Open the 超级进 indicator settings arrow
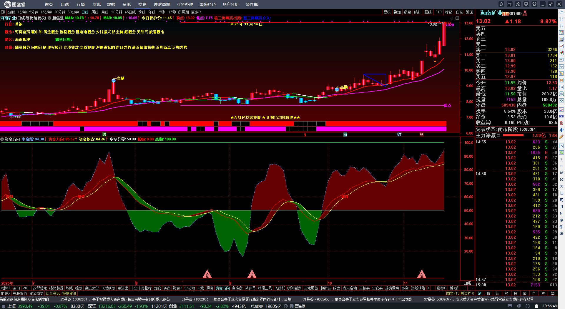The height and width of the screenshot is (309, 565). 50,18
